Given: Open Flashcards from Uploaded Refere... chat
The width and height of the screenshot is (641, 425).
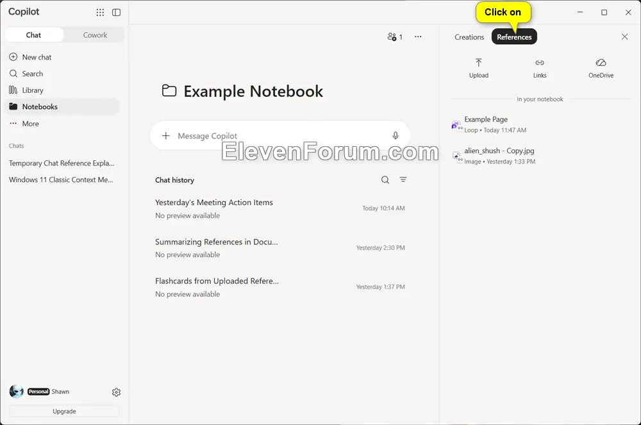Looking at the screenshot, I should tap(280, 287).
